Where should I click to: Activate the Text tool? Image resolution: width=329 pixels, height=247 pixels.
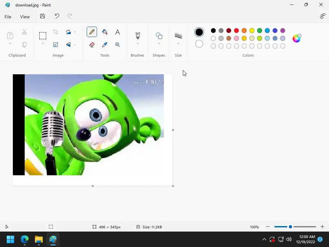click(118, 32)
